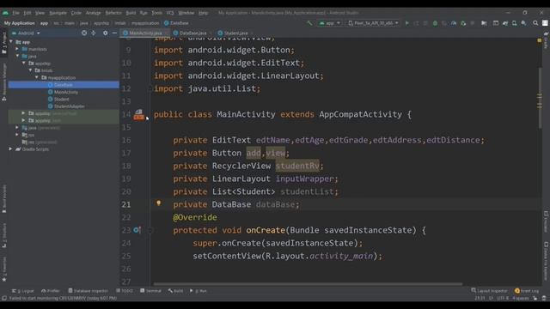The height and width of the screenshot is (309, 550).
Task: Switch to the DataBase.java editor tab
Action: pos(192,33)
